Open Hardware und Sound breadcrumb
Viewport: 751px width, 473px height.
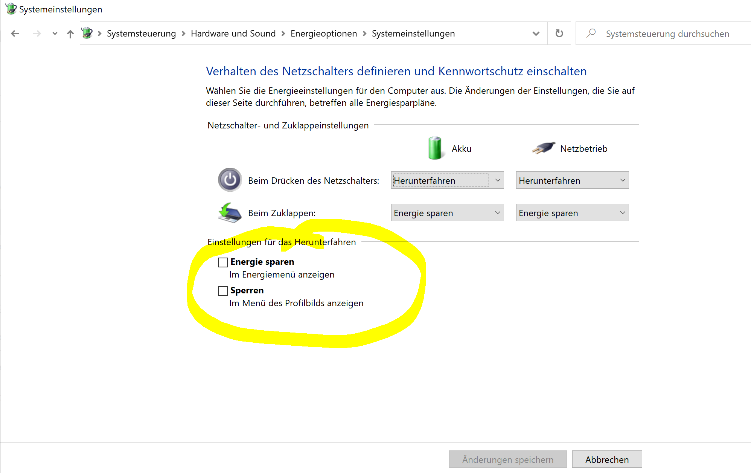click(233, 34)
